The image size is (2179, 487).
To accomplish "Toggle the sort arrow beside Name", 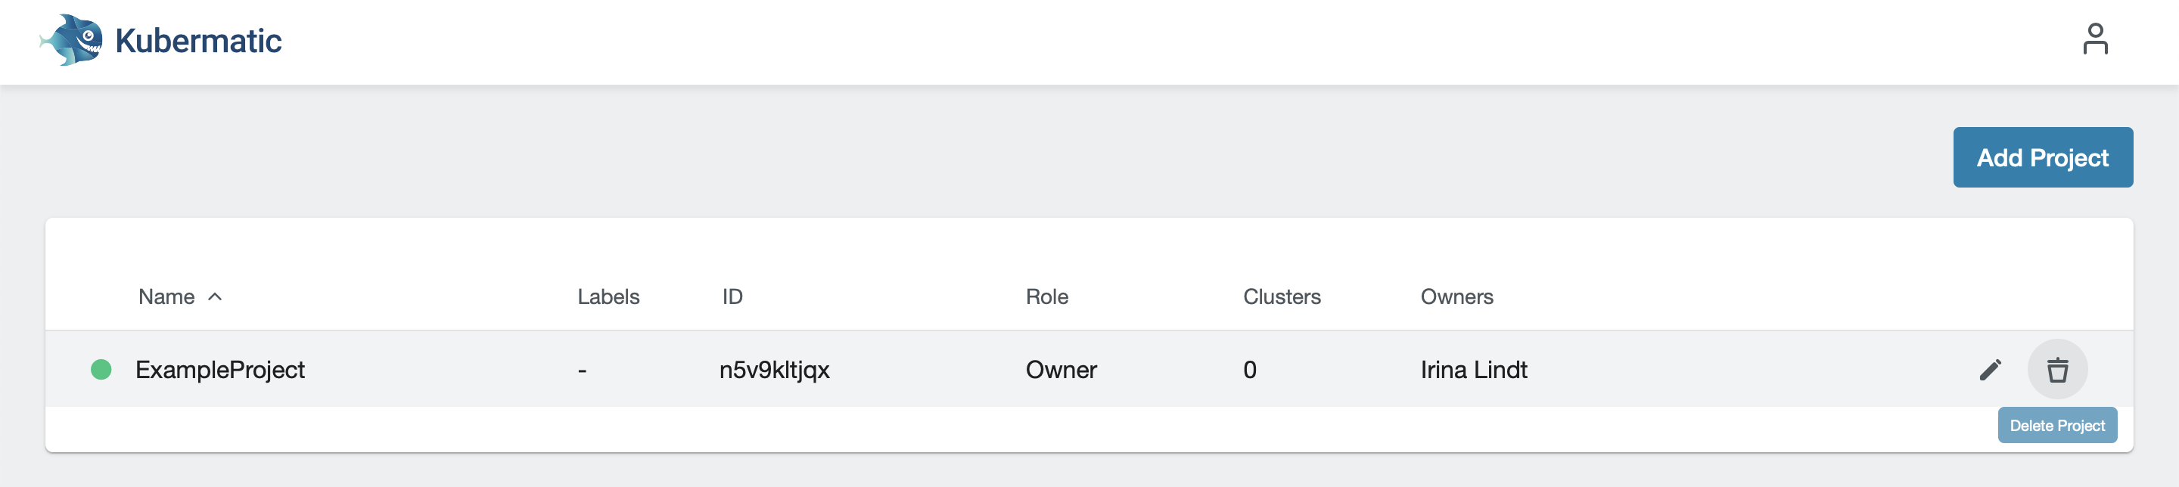I will (x=215, y=296).
